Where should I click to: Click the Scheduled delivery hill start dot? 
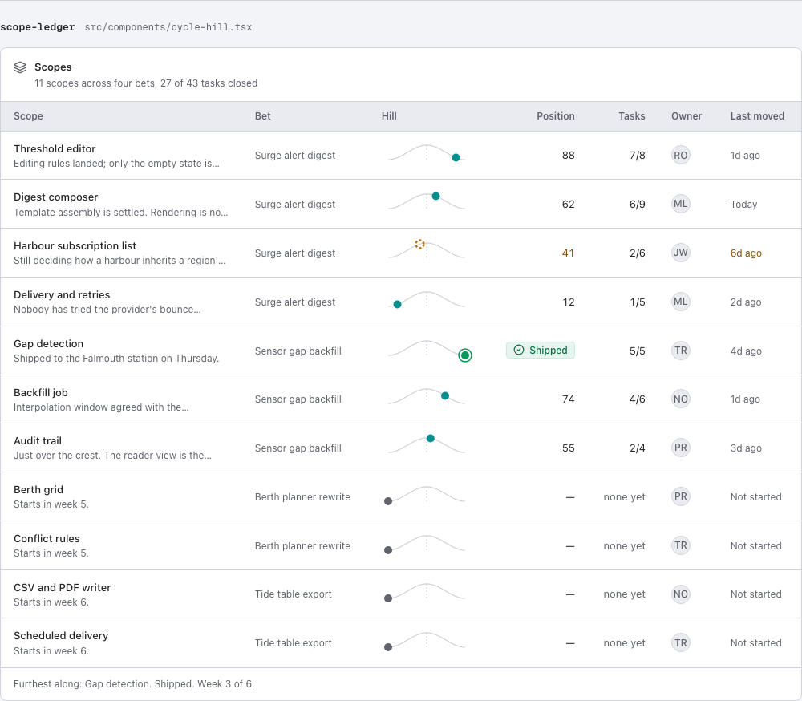click(x=388, y=647)
